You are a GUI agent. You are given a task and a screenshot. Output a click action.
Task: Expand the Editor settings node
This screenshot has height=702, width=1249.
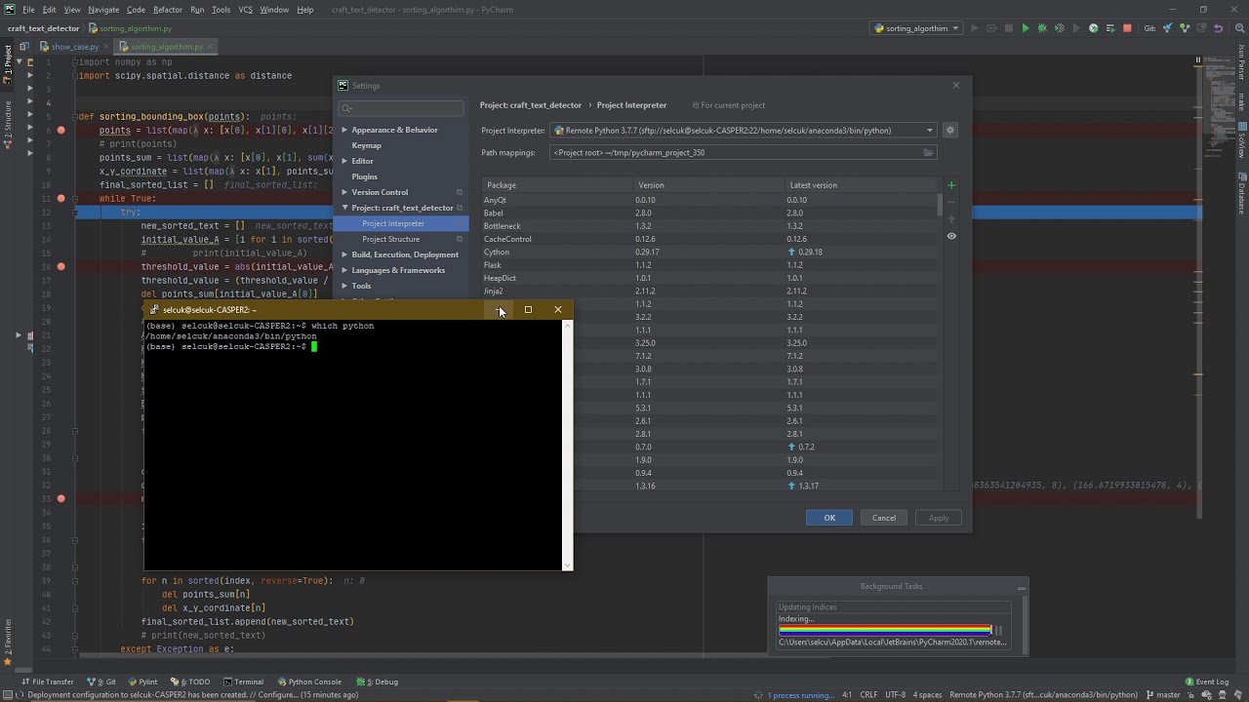[344, 161]
